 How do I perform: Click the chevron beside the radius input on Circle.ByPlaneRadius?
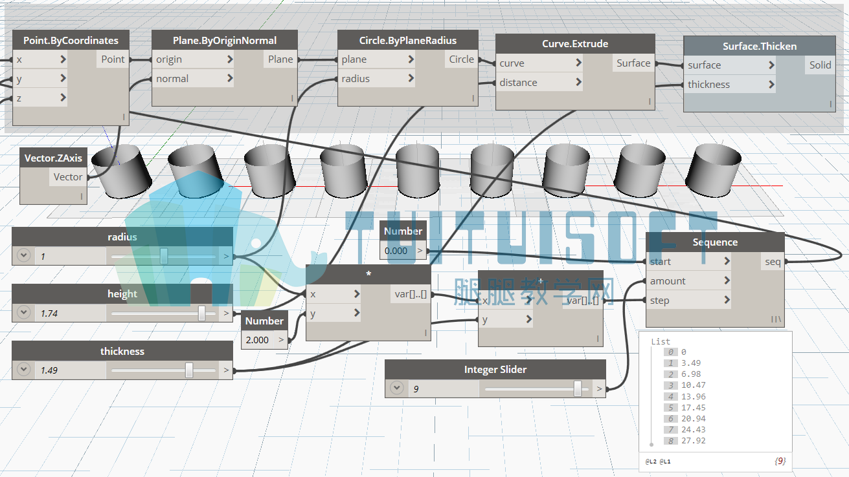coord(411,79)
